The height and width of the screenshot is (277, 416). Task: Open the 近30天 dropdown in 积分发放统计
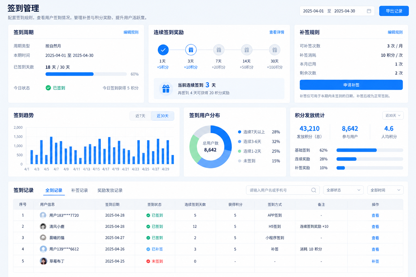[x=393, y=116]
